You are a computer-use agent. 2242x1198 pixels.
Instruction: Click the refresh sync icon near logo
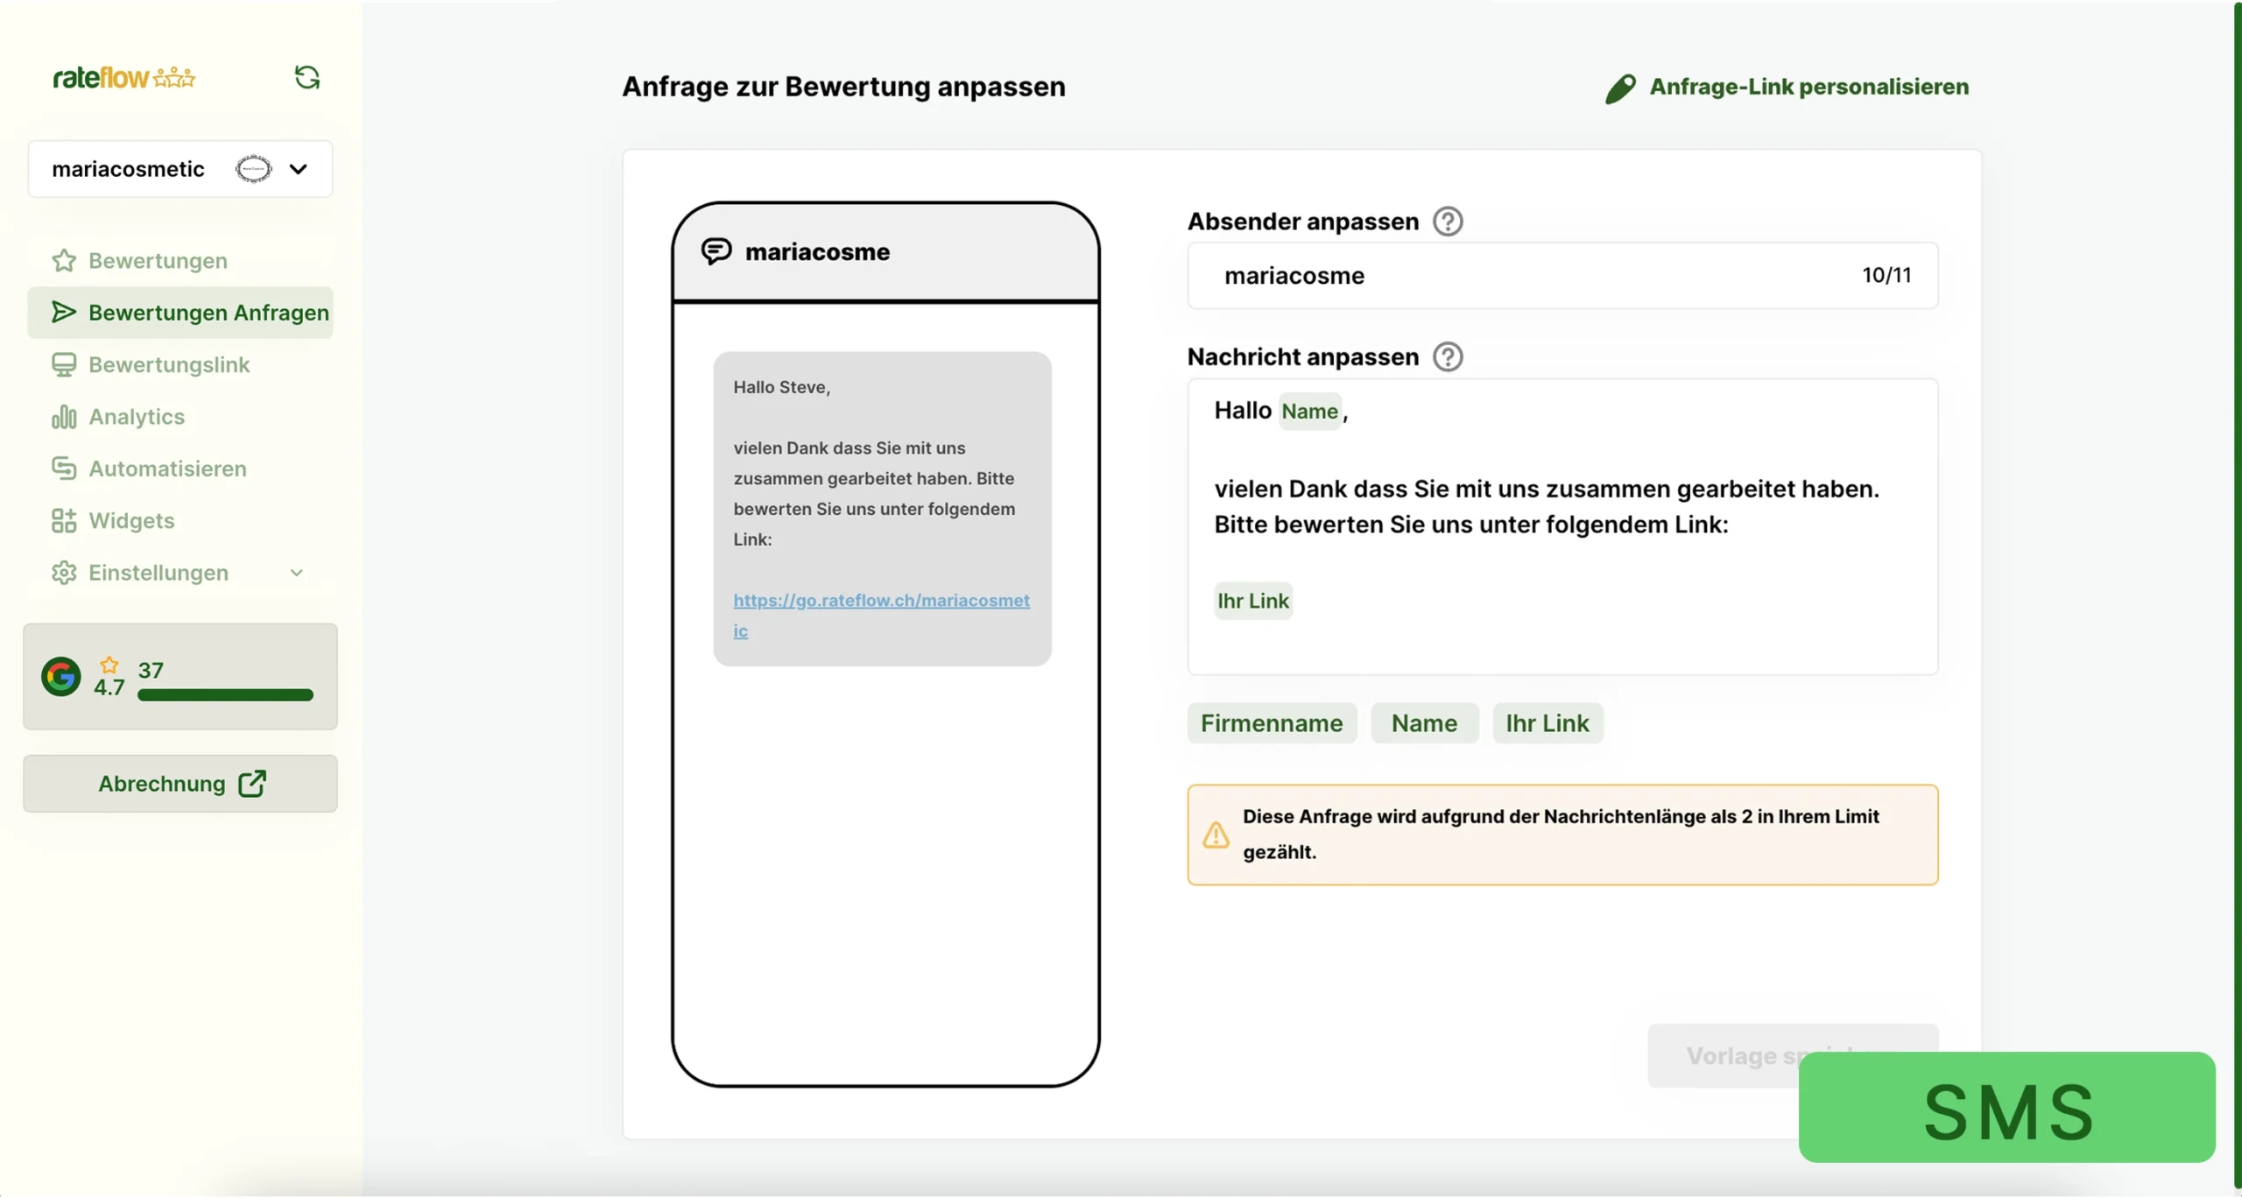(x=307, y=77)
